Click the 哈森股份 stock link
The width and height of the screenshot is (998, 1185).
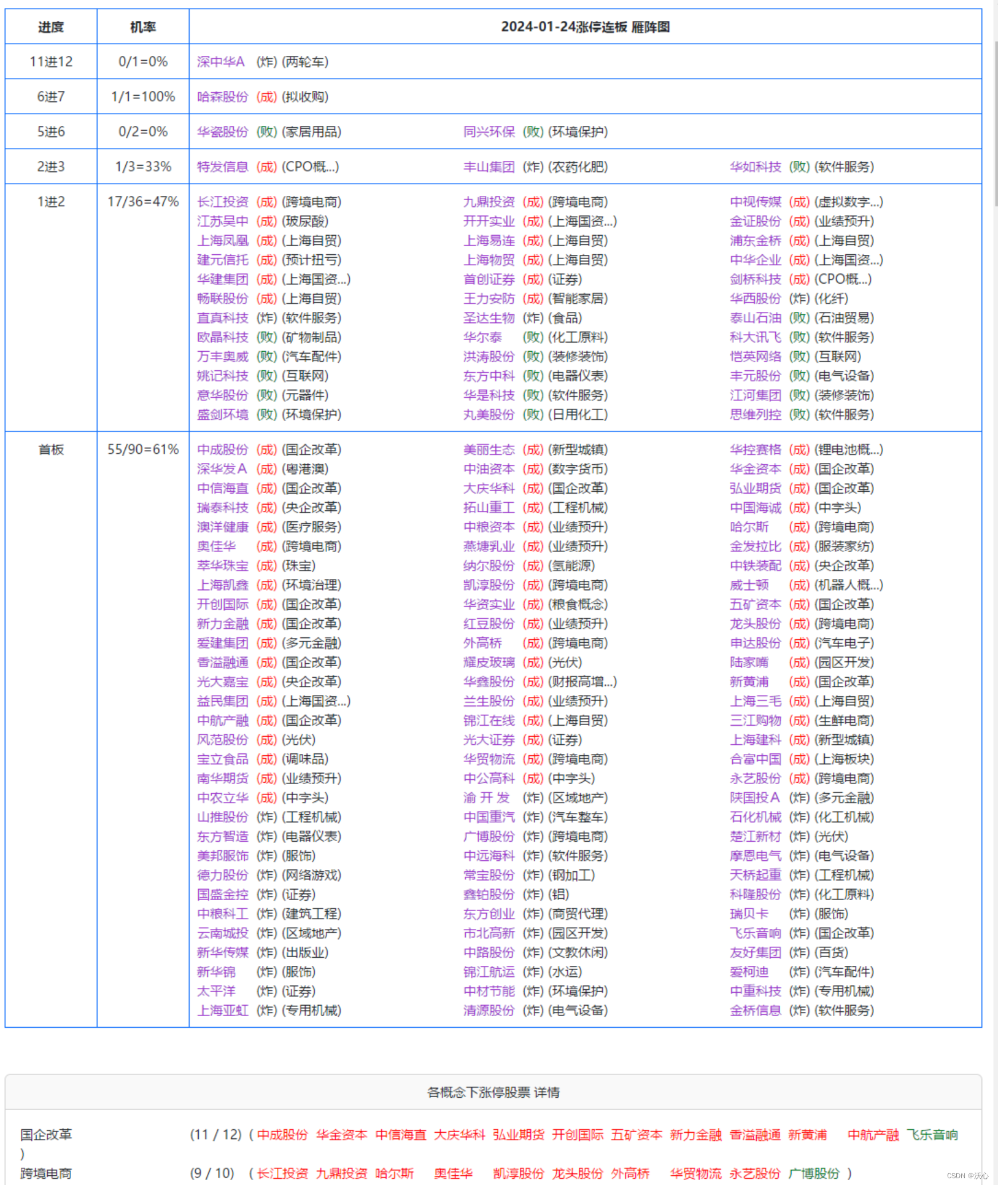coord(222,97)
